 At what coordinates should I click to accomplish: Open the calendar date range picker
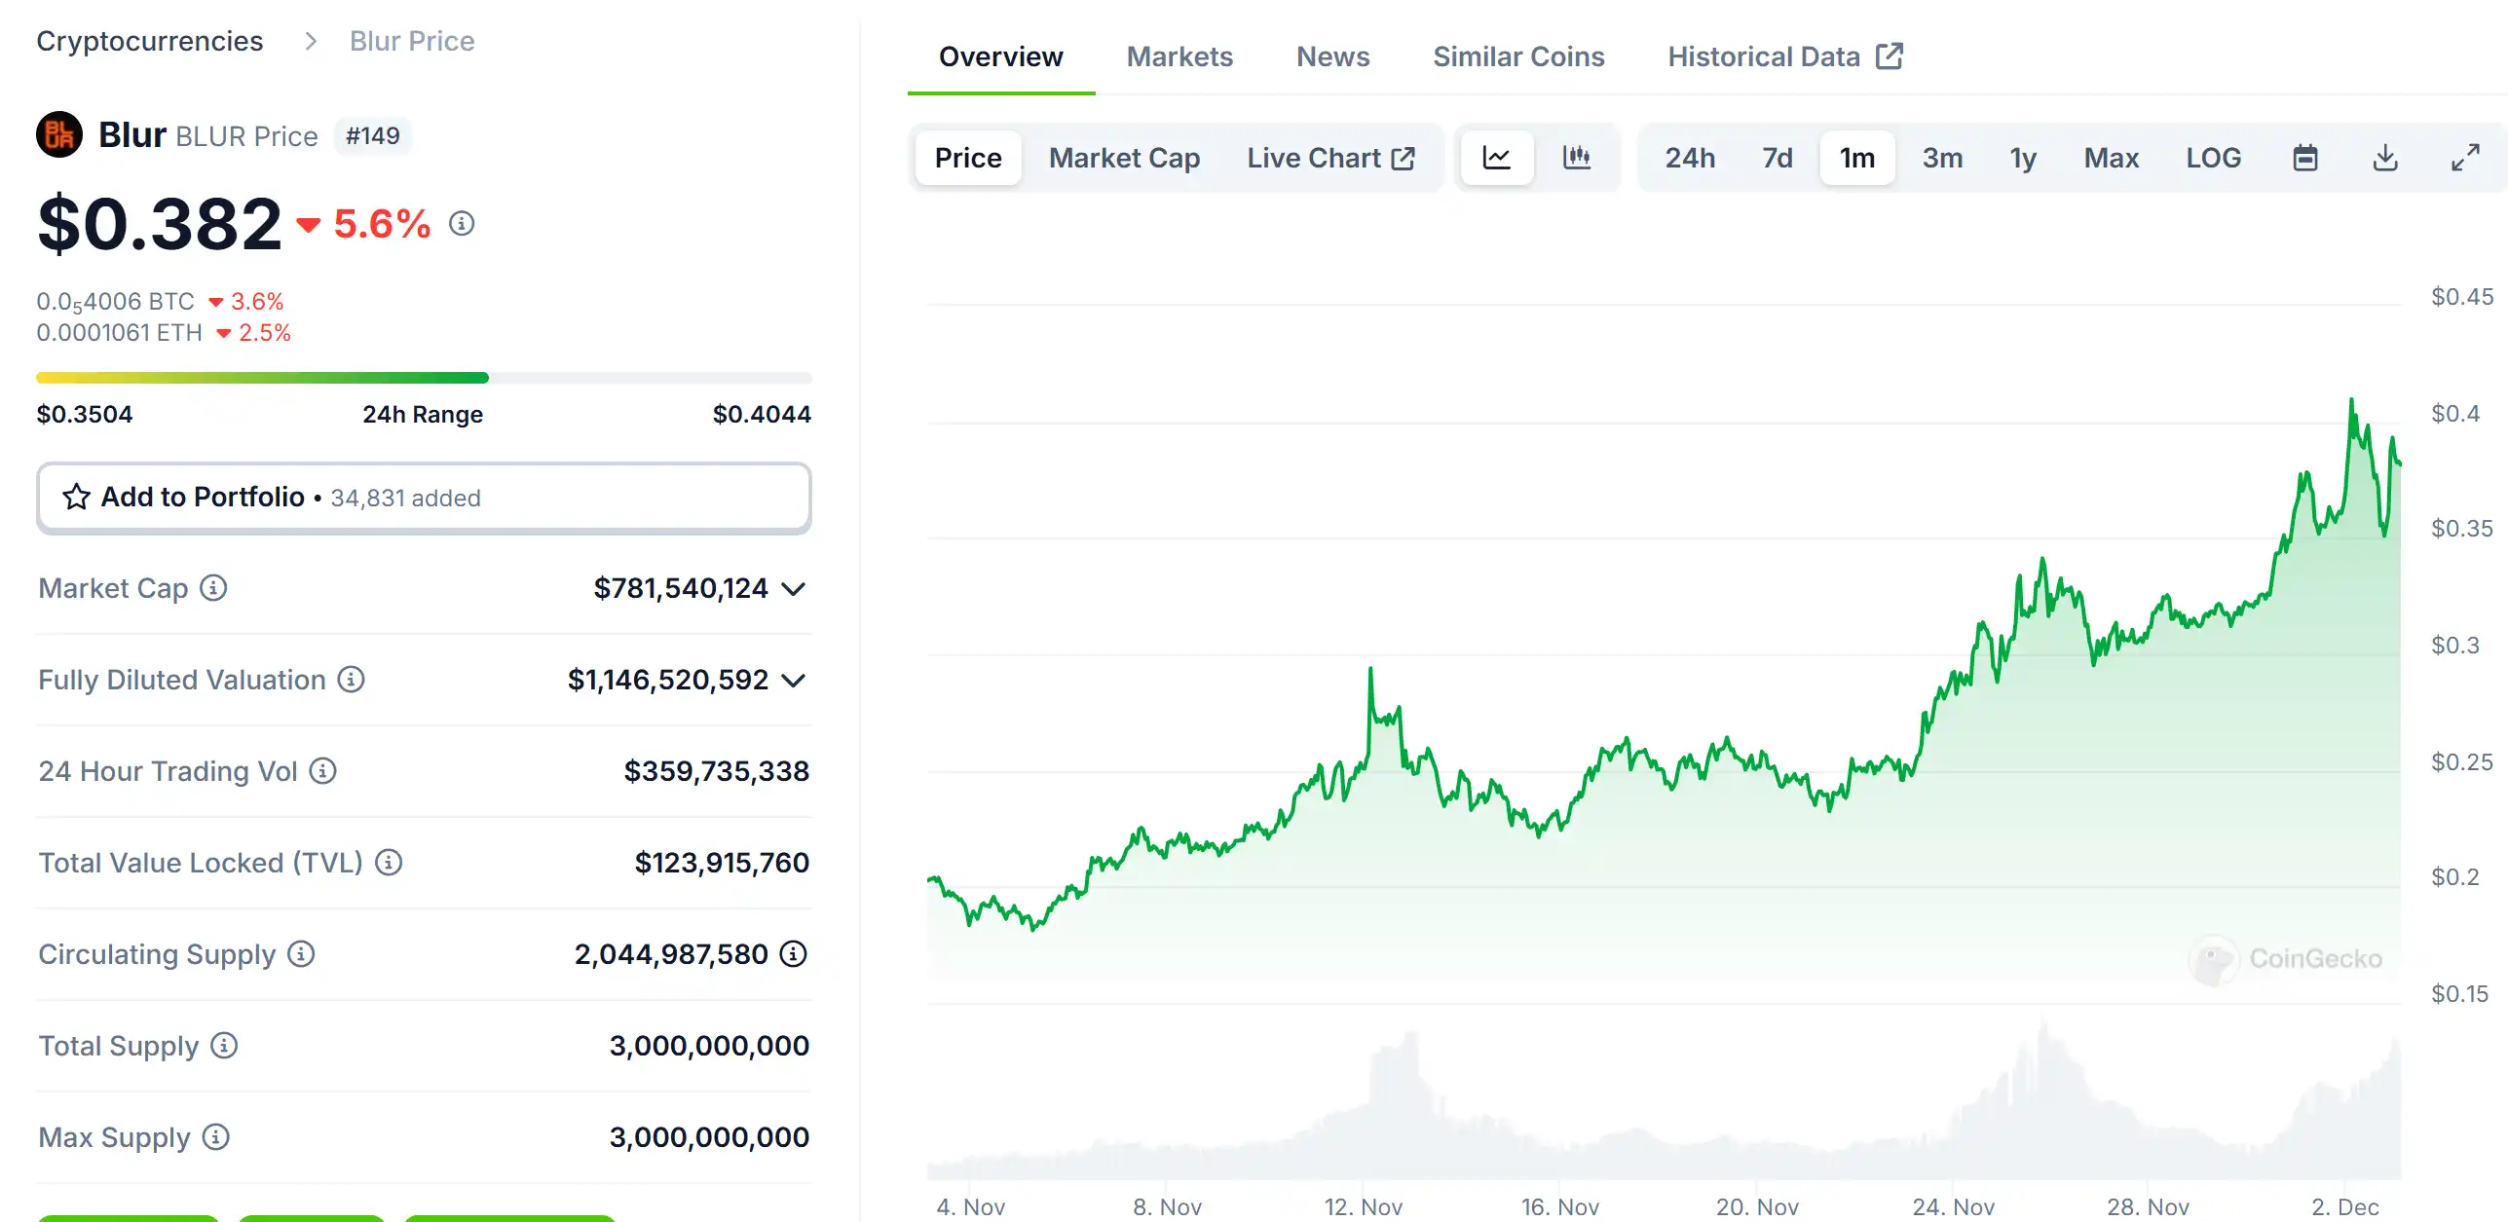pos(2304,158)
